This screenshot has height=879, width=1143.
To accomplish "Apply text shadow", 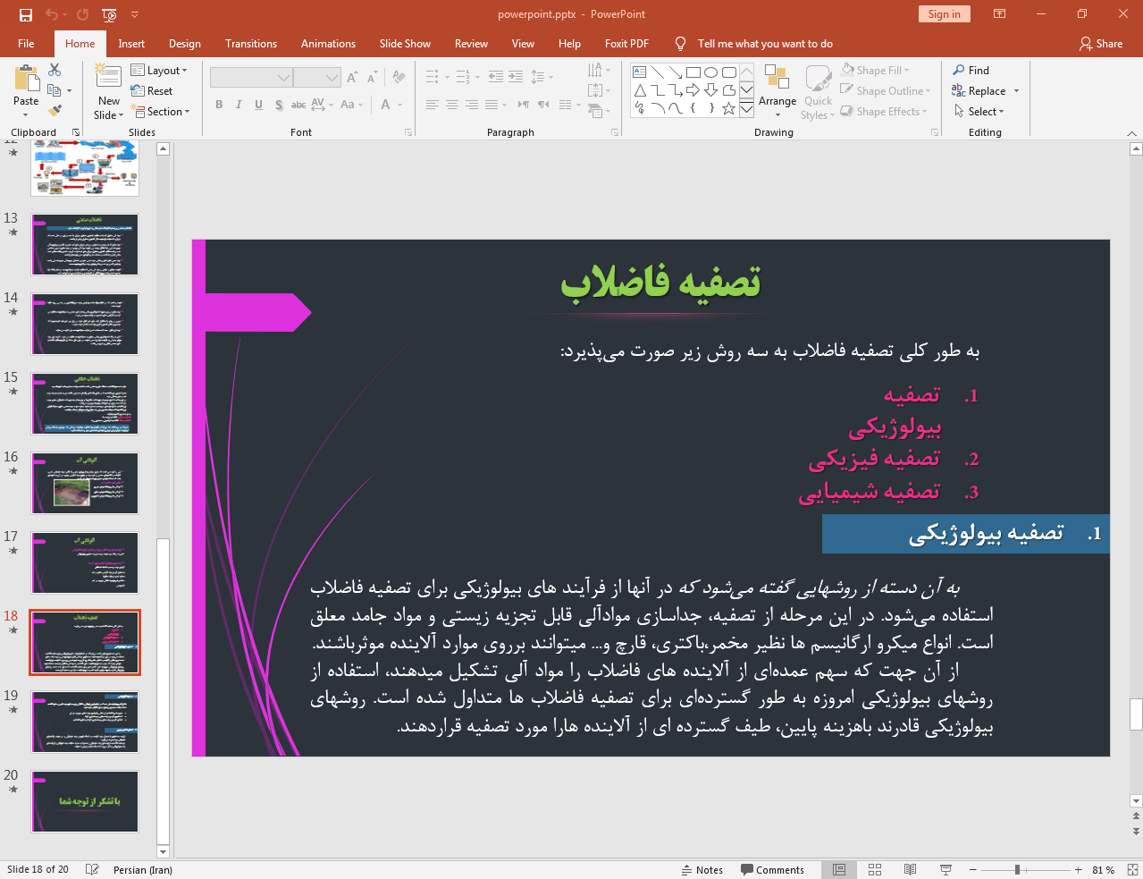I will [x=279, y=105].
